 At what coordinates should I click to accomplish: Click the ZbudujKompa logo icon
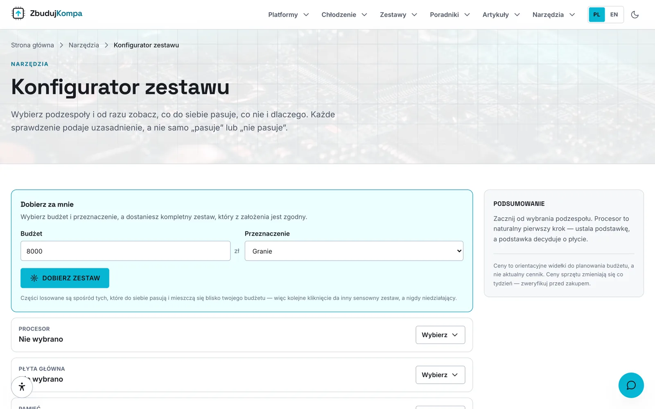pyautogui.click(x=18, y=13)
